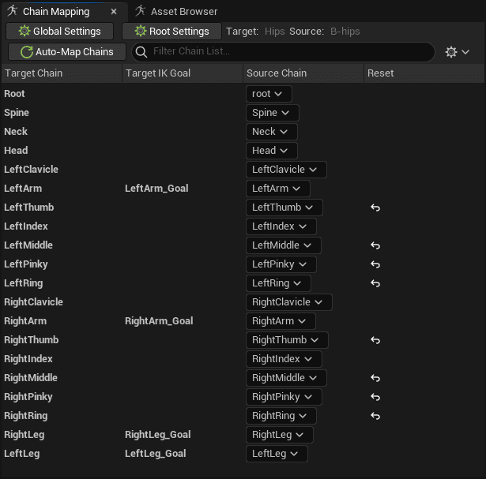The height and width of the screenshot is (479, 486).
Task: Select the Chain Mapping tab
Action: pos(55,12)
